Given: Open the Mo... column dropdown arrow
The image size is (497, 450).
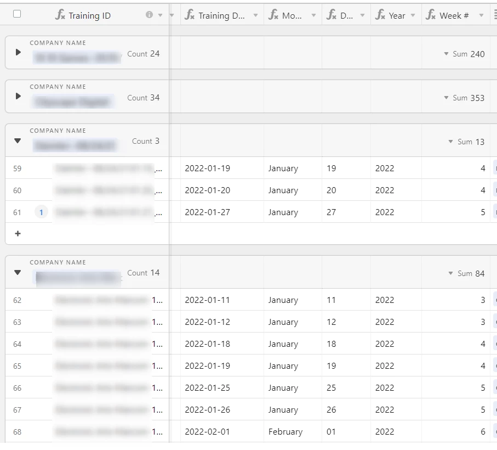Looking at the screenshot, I should [313, 15].
